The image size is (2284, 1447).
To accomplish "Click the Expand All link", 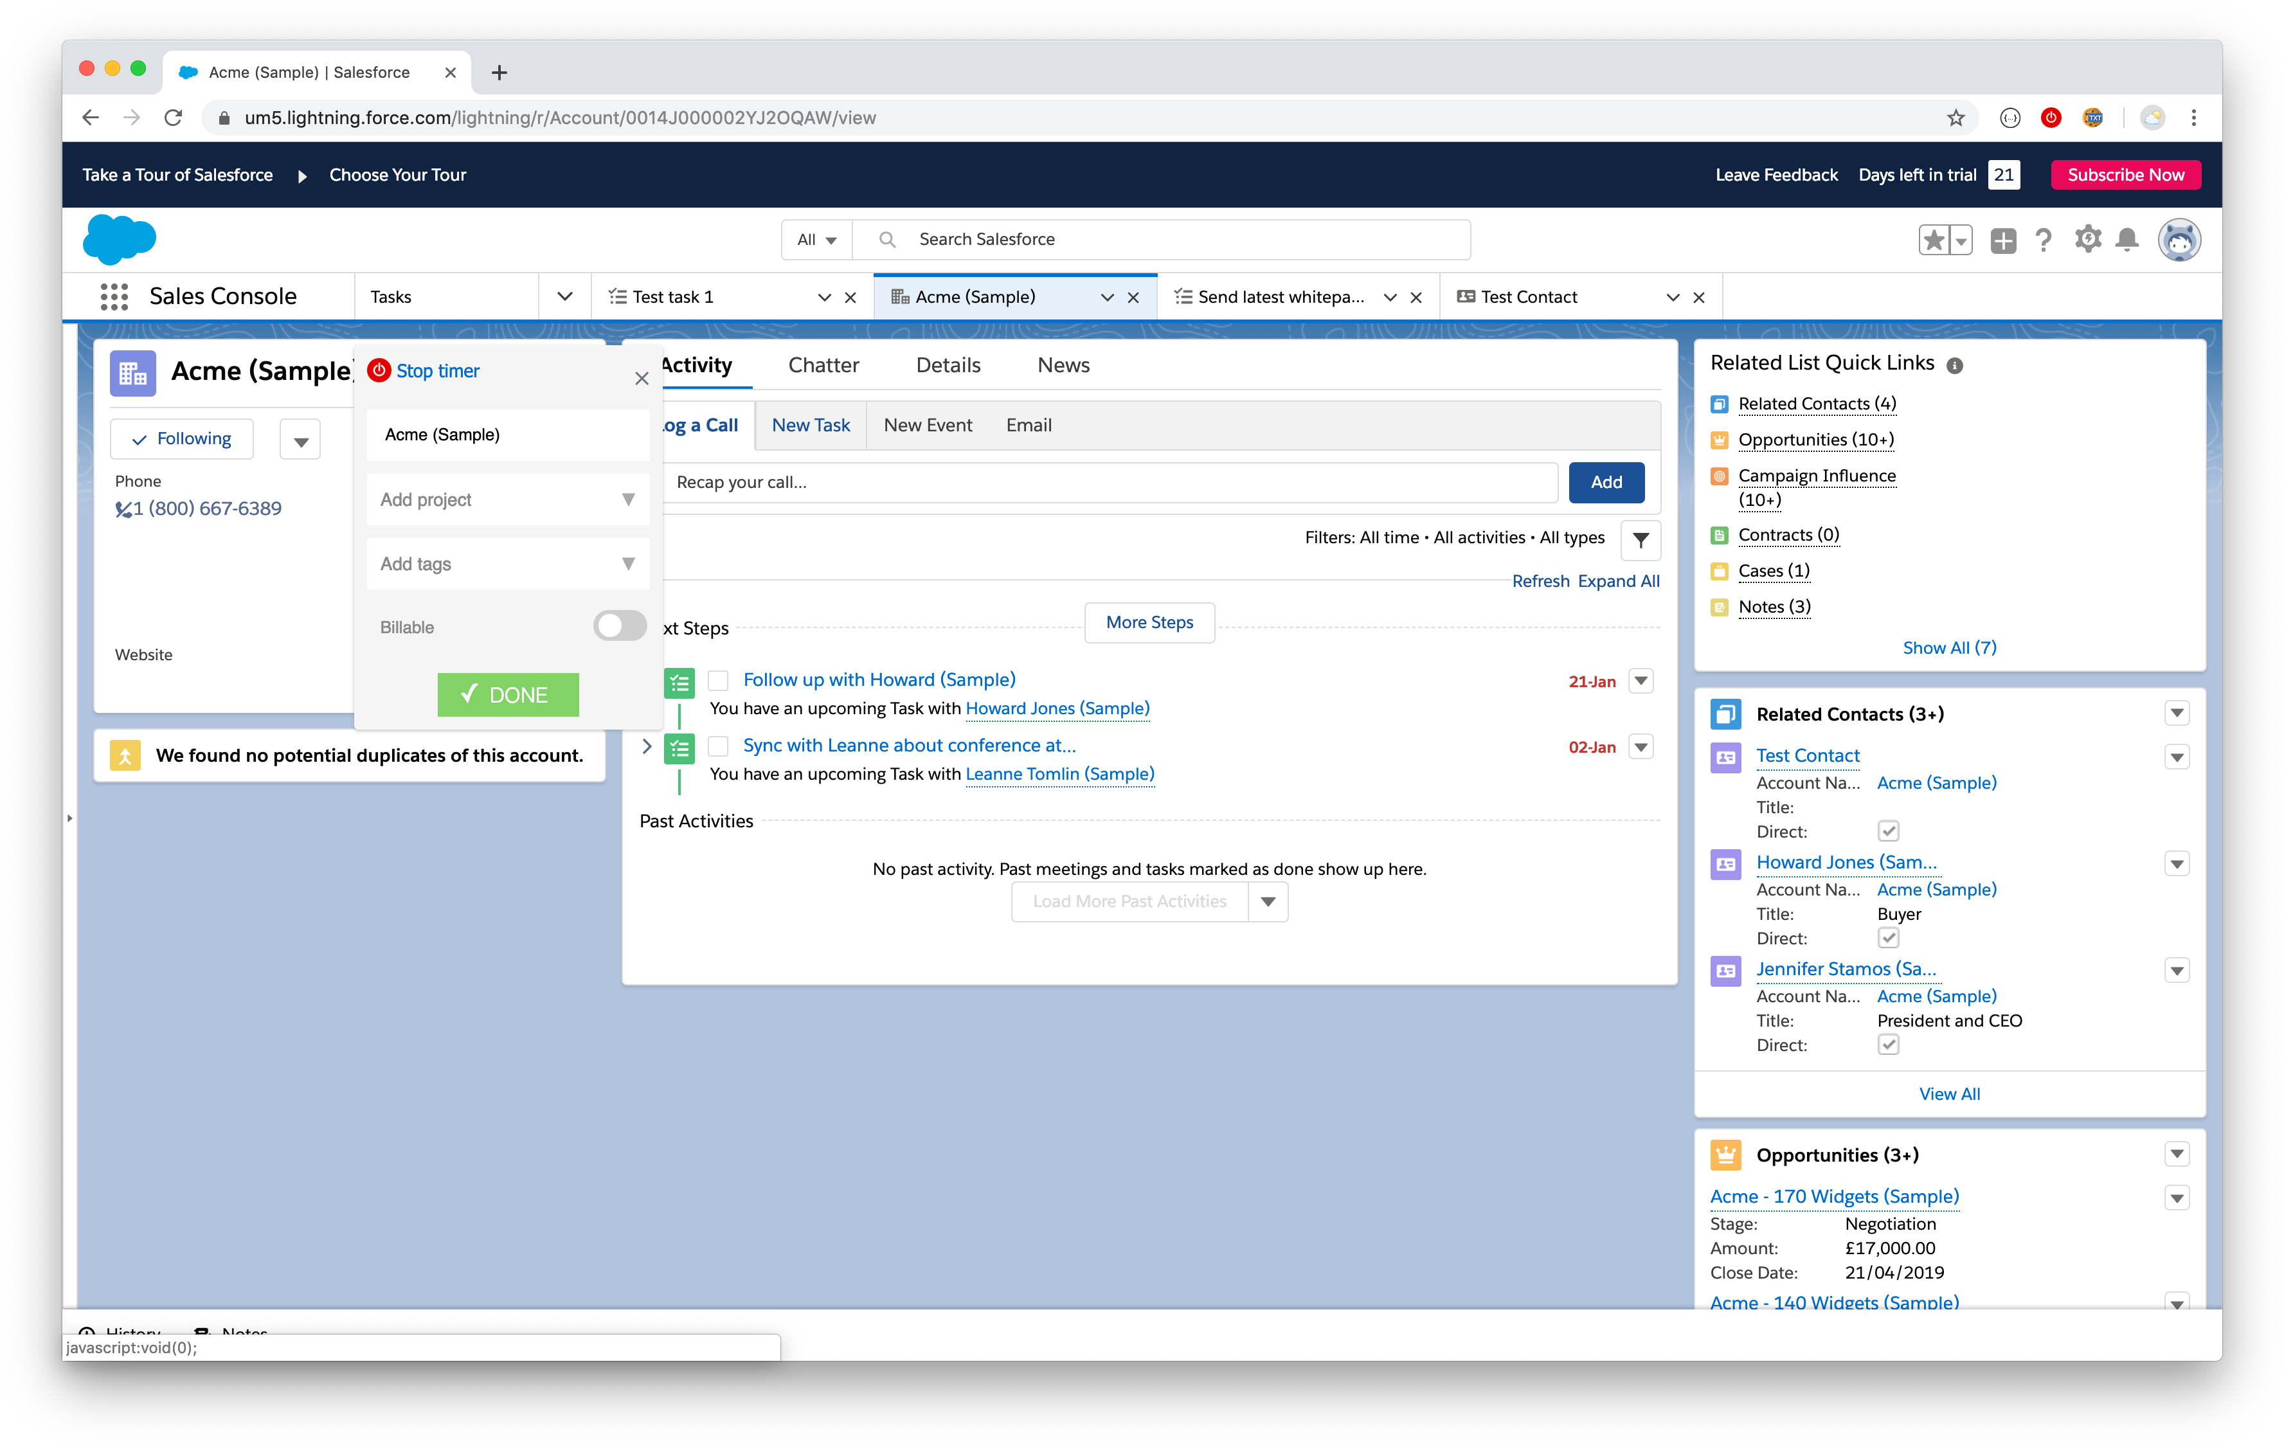I will pyautogui.click(x=1618, y=581).
